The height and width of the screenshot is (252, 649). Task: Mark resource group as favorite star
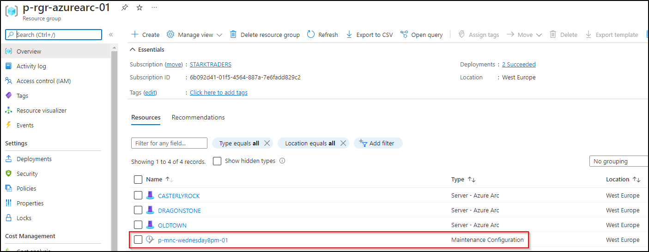140,8
